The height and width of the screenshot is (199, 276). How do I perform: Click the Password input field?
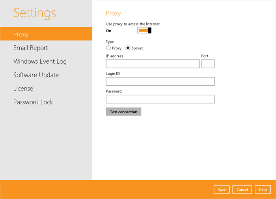point(160,99)
